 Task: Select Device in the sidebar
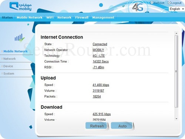[x=8, y=66]
